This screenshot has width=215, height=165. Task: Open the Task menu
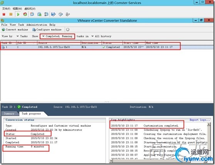click(x=21, y=25)
